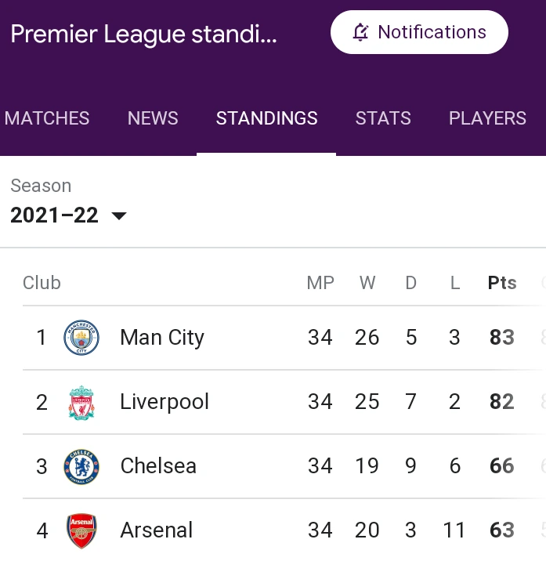Open the STATS tab
Viewport: 546px width, 561px height.
(x=383, y=118)
